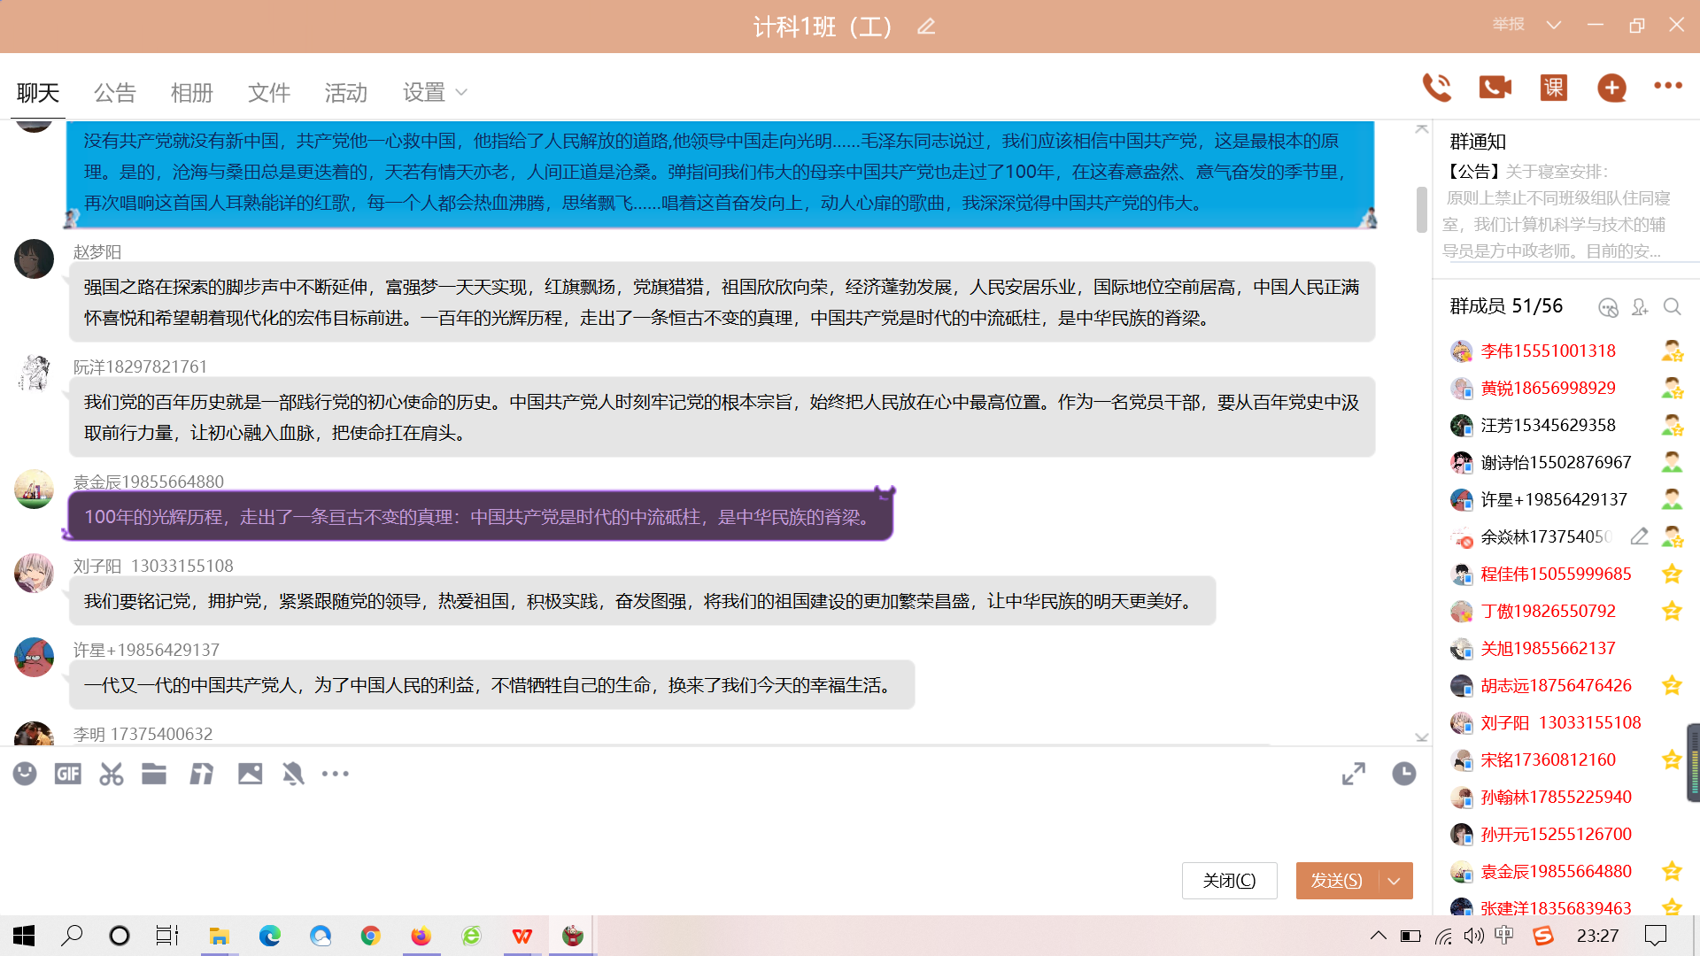Start a group voice call
The image size is (1700, 956).
tap(1436, 87)
